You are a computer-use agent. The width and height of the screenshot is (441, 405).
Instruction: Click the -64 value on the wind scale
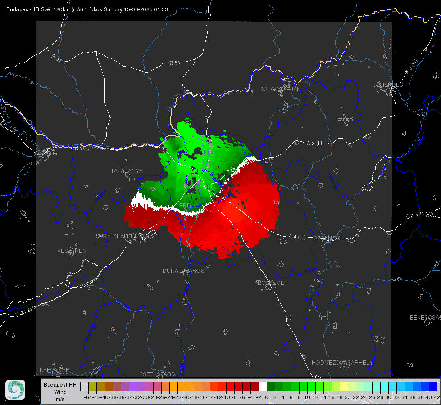coord(88,397)
